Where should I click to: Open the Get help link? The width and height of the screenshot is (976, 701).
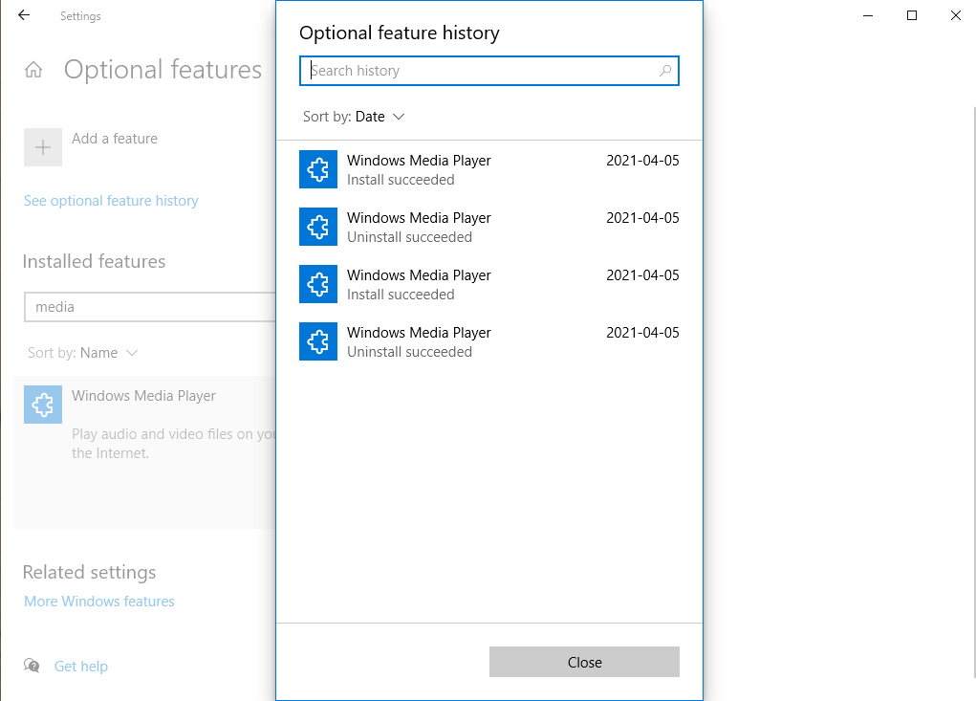point(81,667)
